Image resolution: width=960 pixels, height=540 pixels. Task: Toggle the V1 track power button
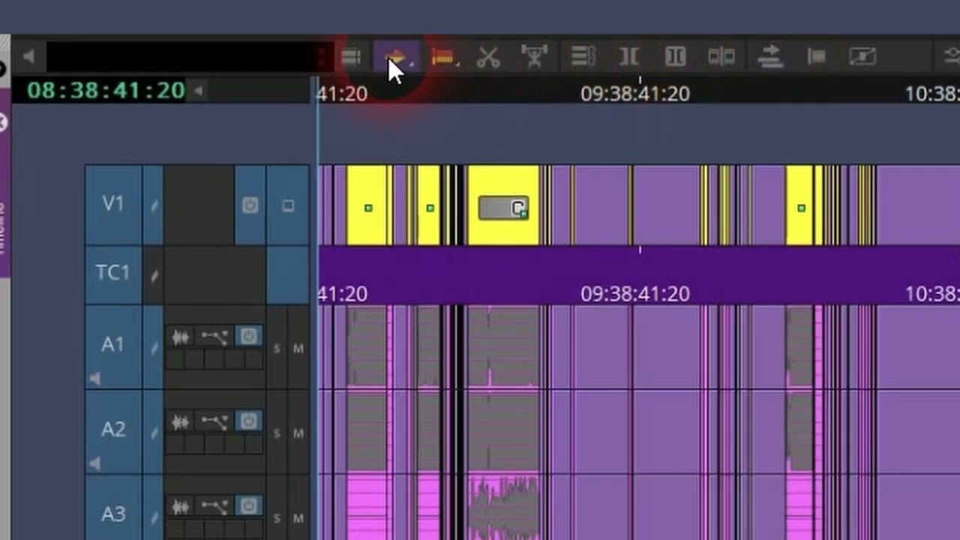[x=250, y=205]
